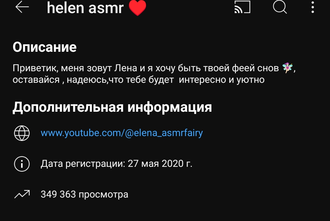Tap the helen asmr channel title
This screenshot has width=330, height=221.
click(85, 8)
